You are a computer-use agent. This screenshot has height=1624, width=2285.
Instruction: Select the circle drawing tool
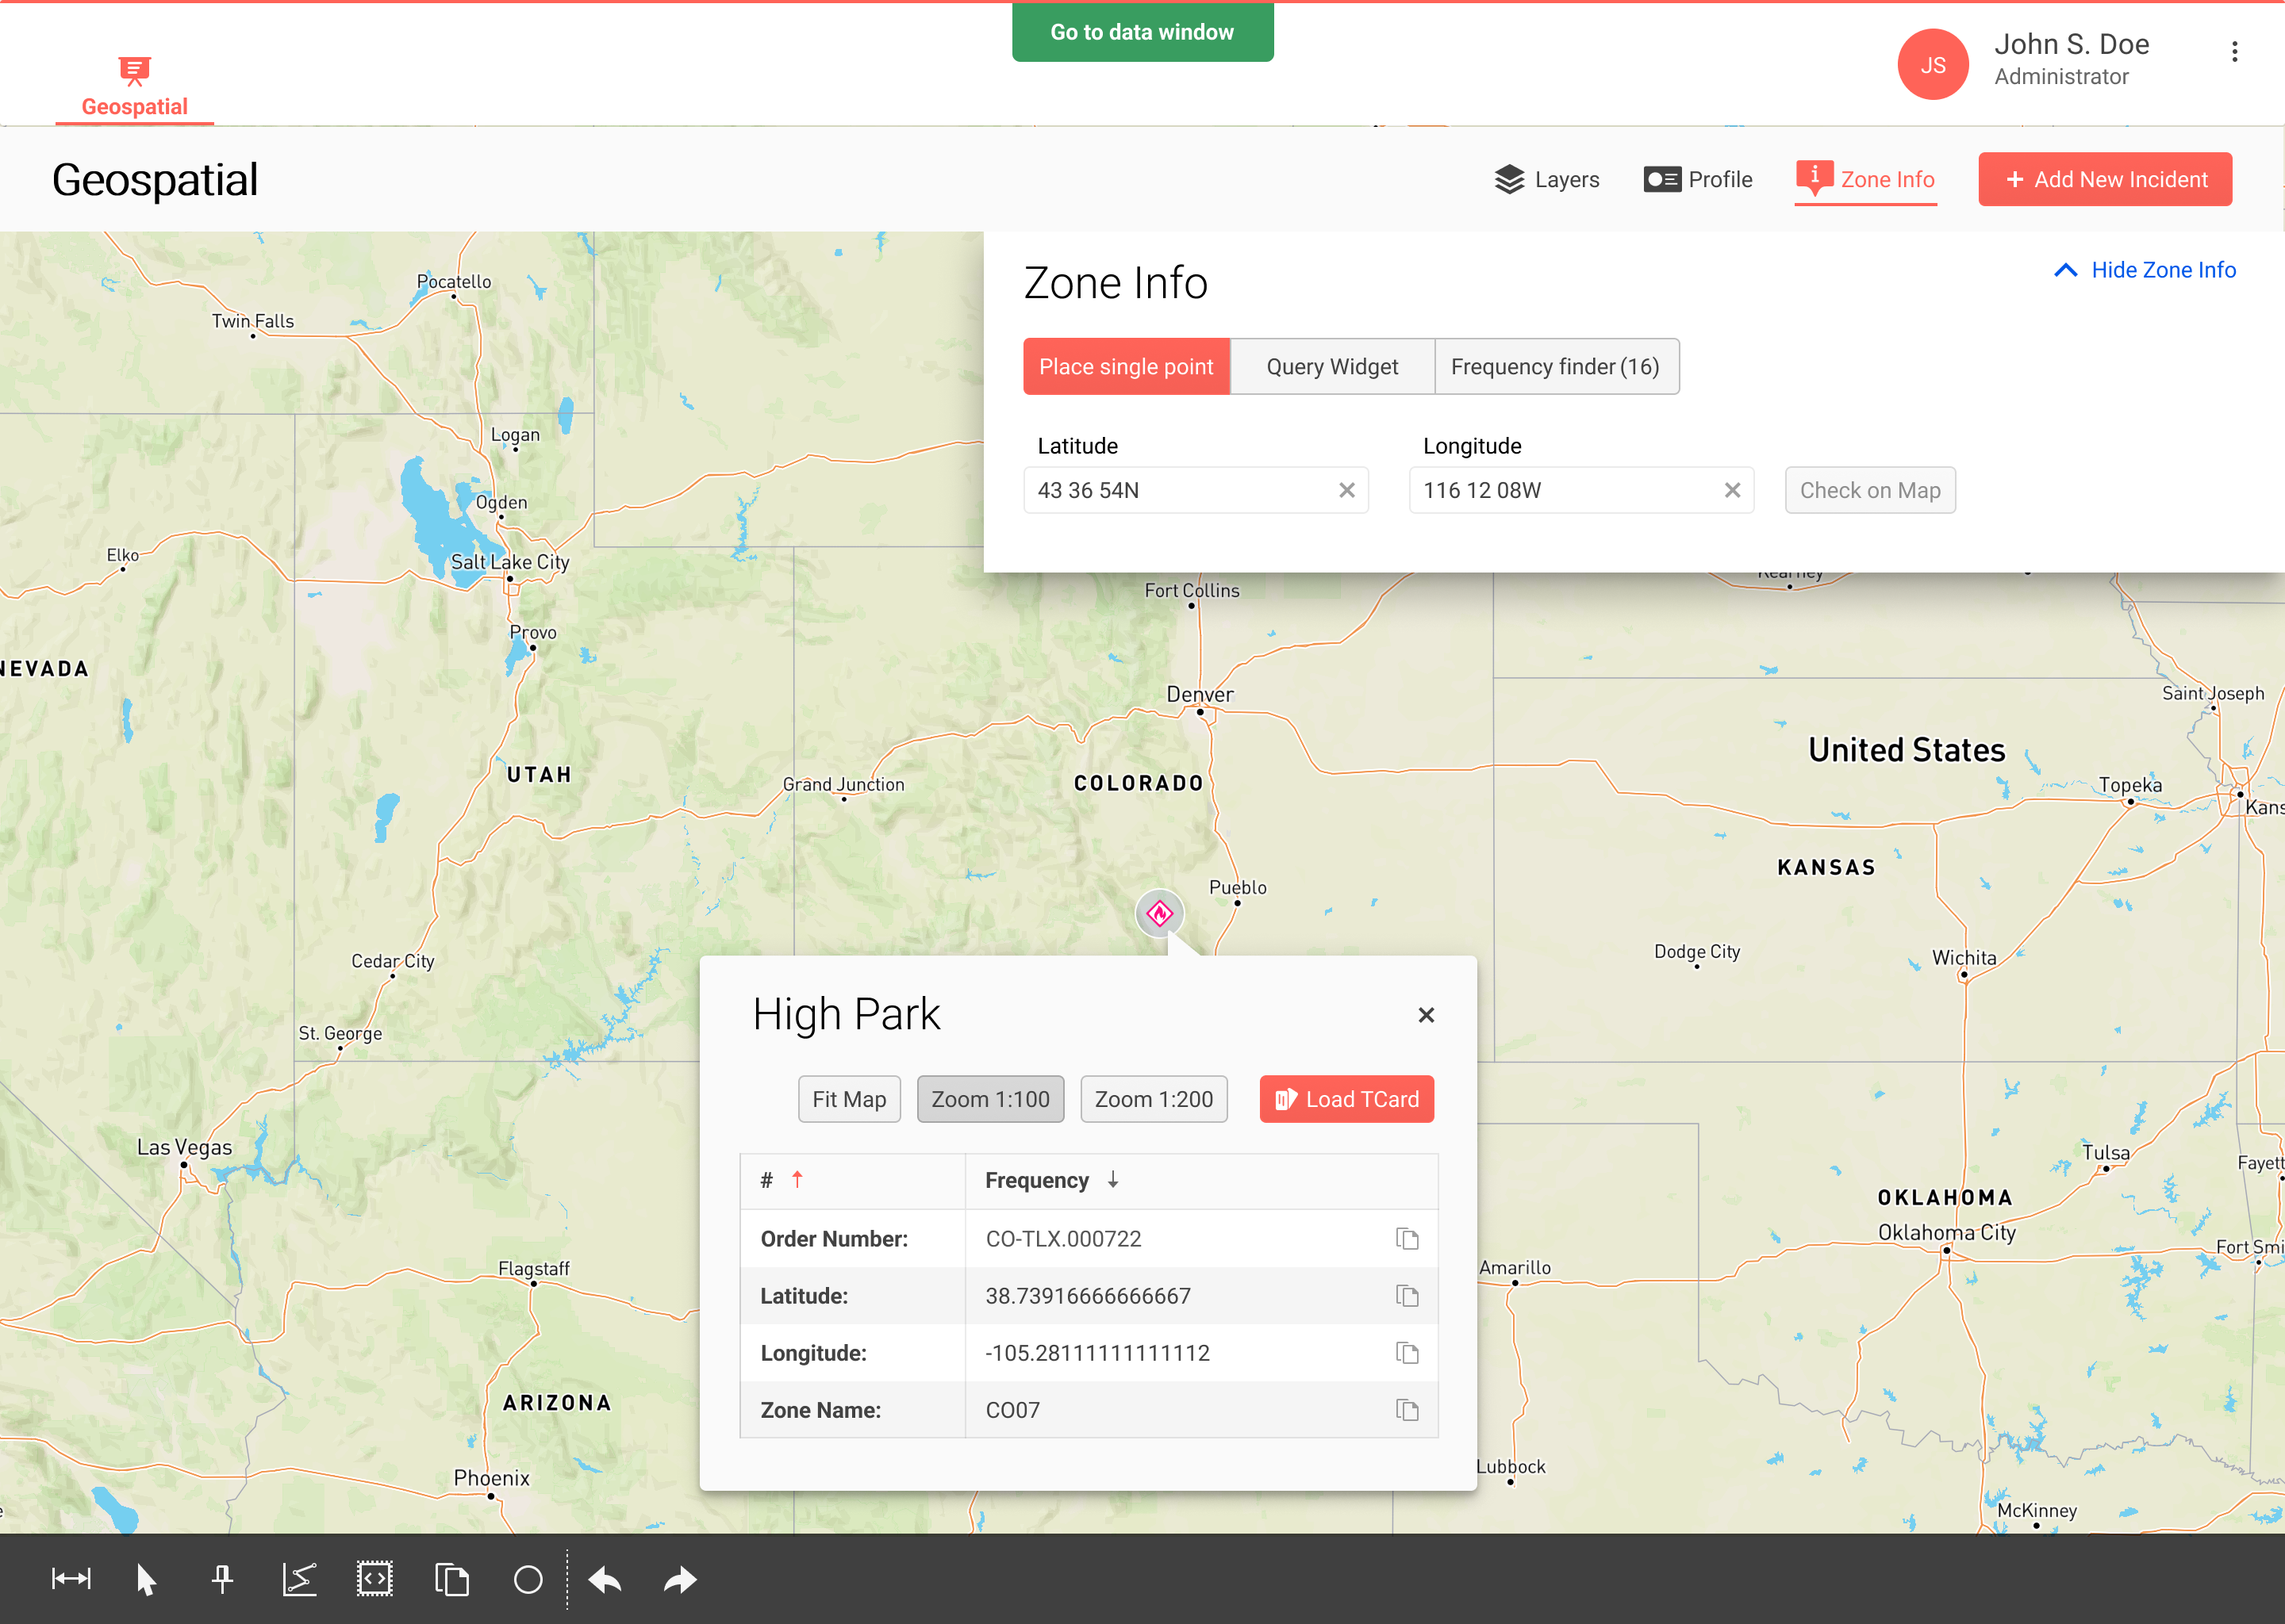tap(528, 1579)
